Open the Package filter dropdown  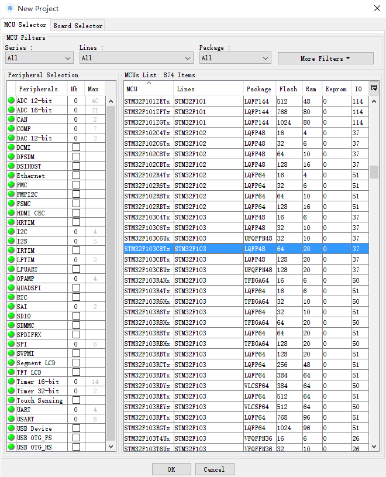point(235,58)
